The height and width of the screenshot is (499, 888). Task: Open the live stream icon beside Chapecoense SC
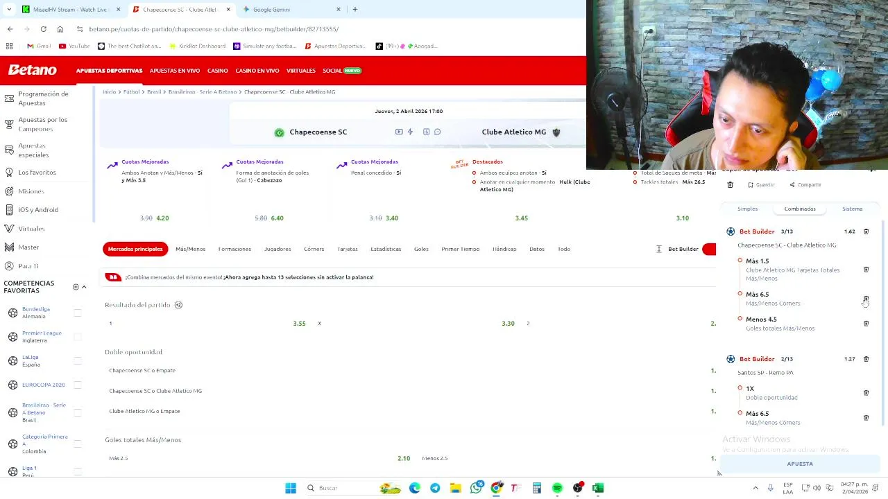(x=399, y=132)
